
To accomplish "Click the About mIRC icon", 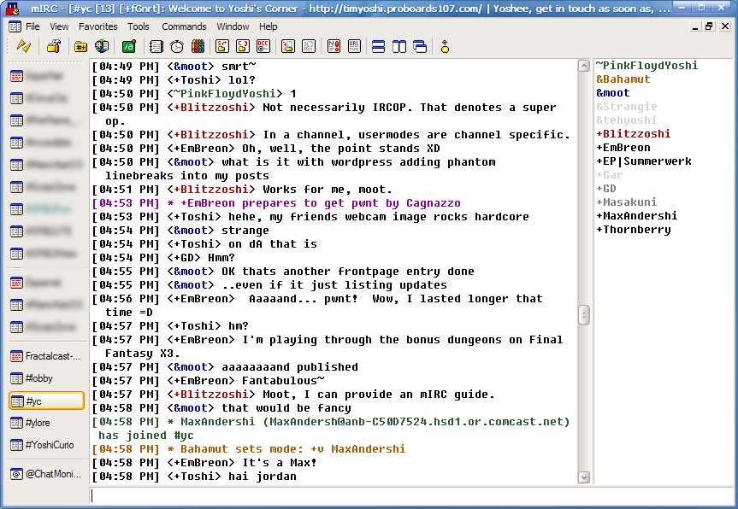I will (x=445, y=46).
